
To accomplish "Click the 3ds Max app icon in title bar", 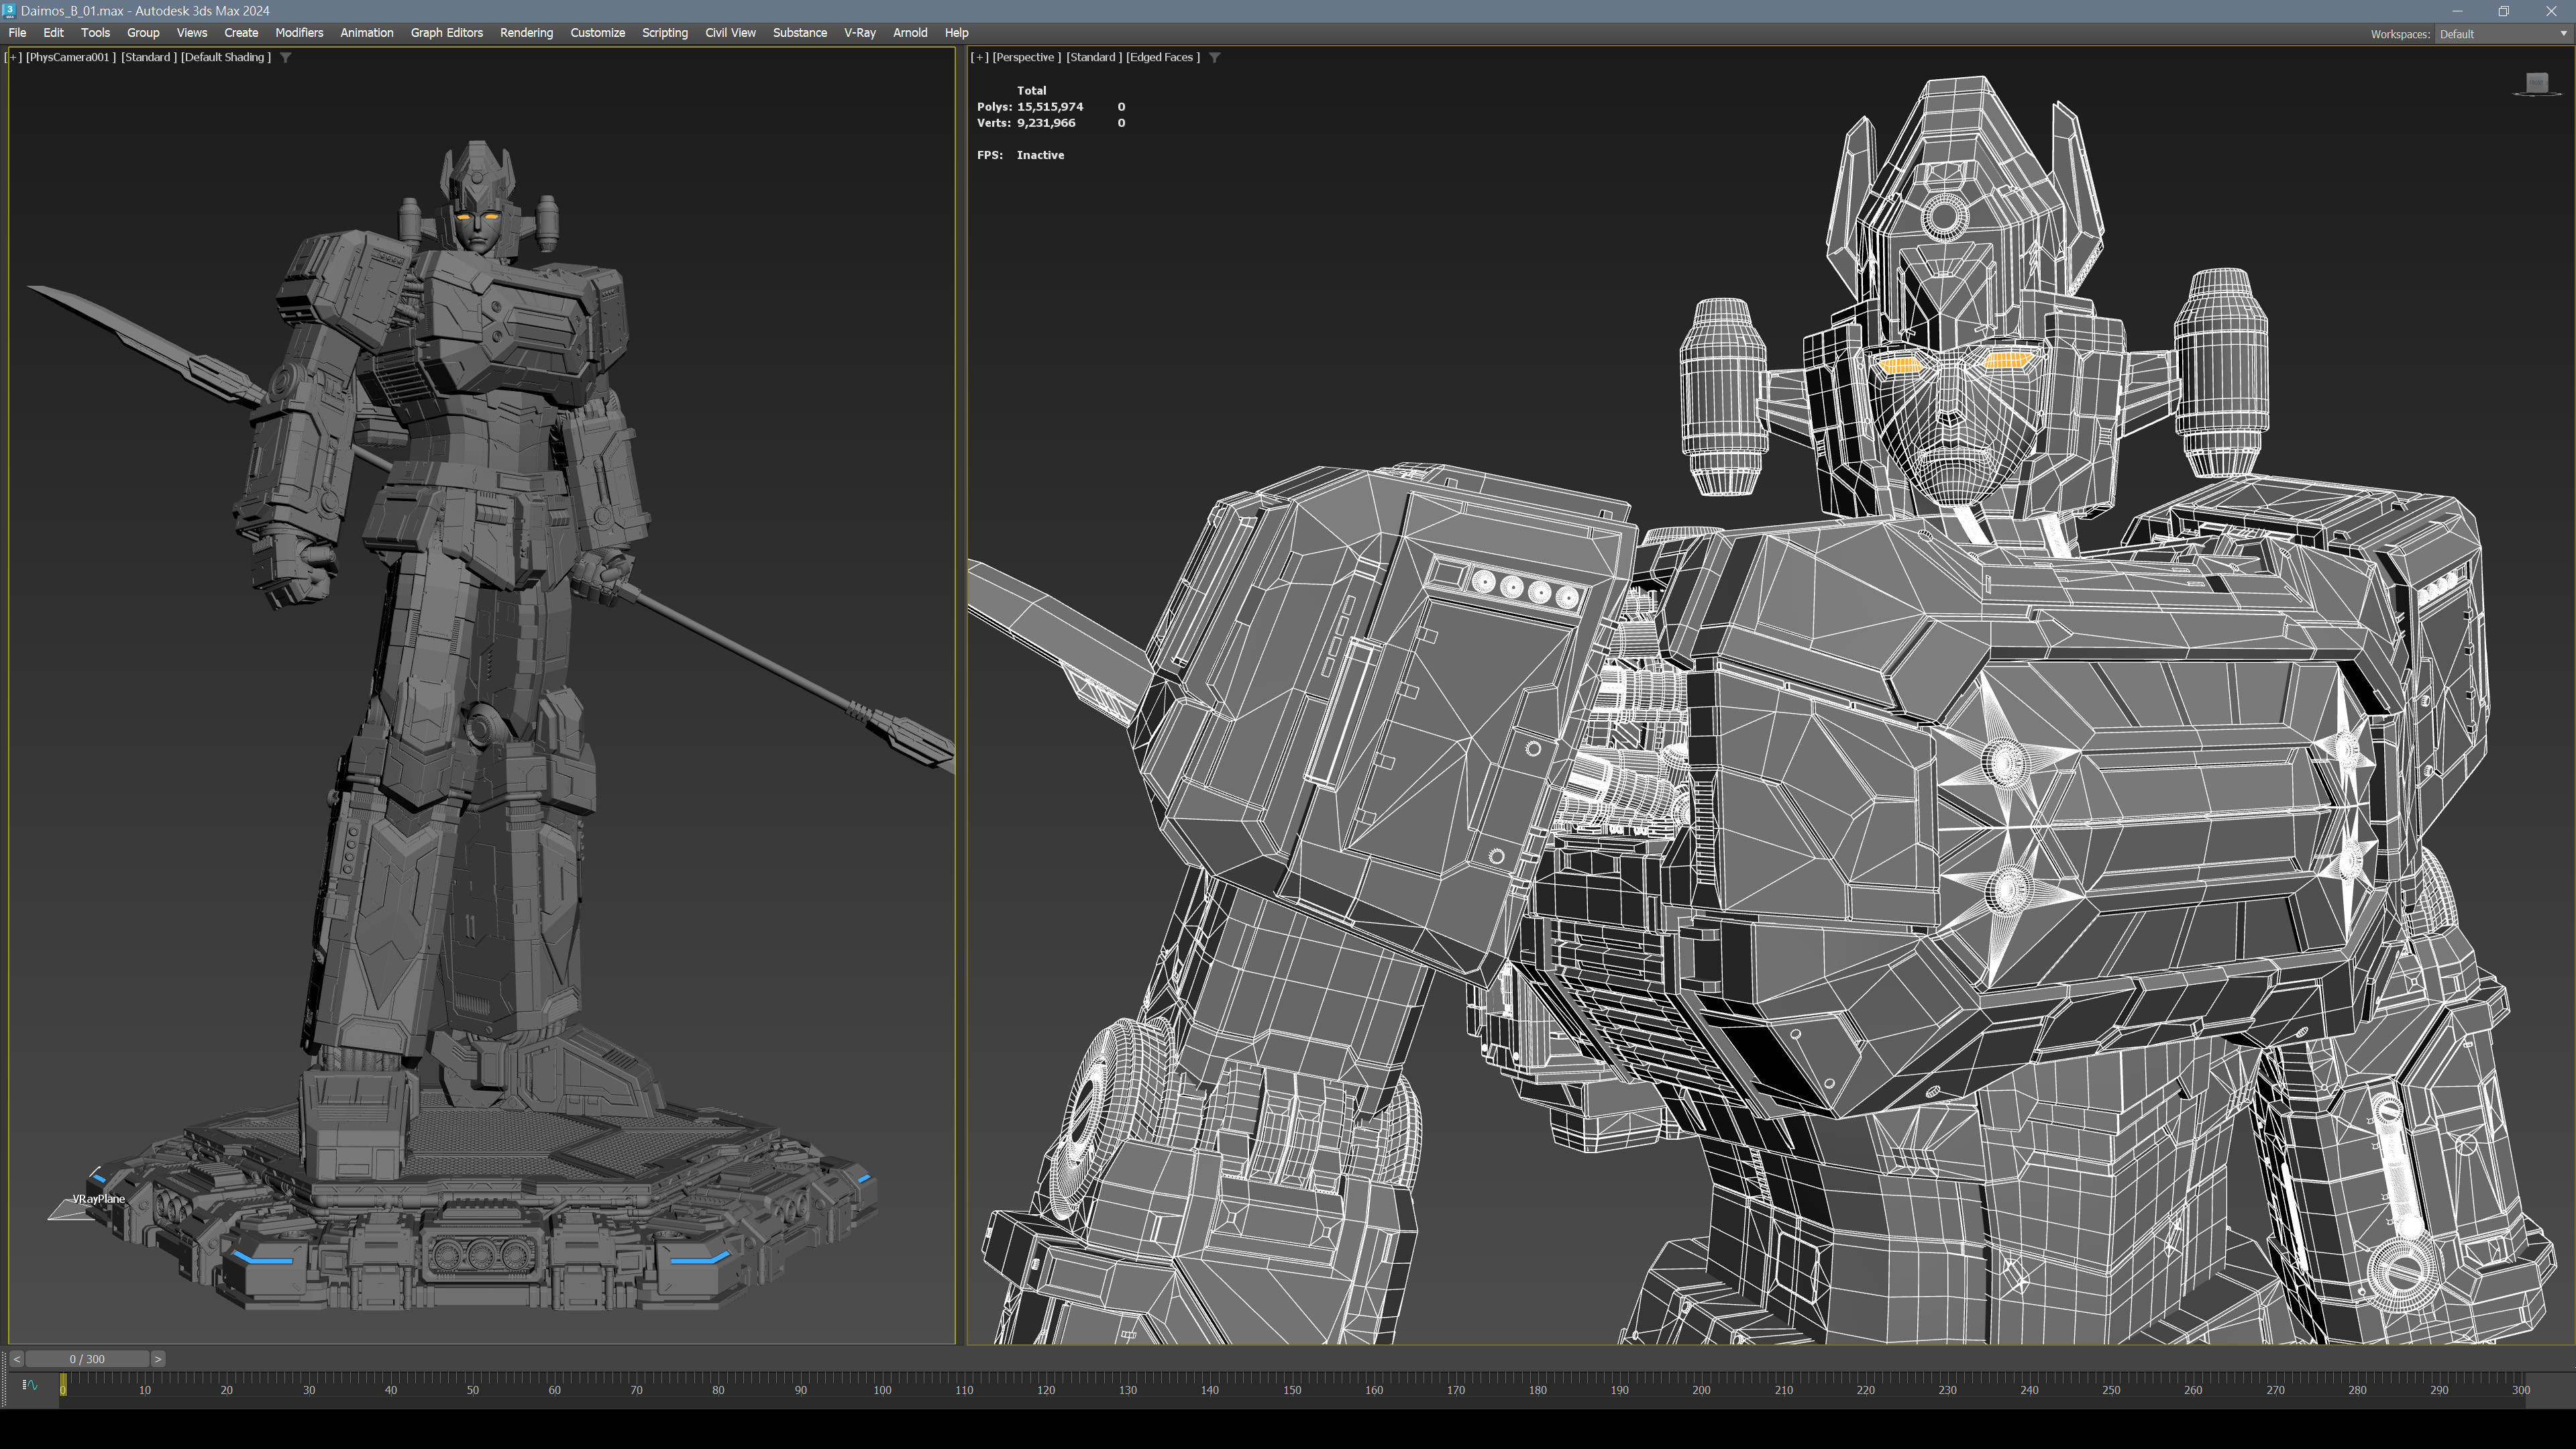I will click(x=9, y=10).
